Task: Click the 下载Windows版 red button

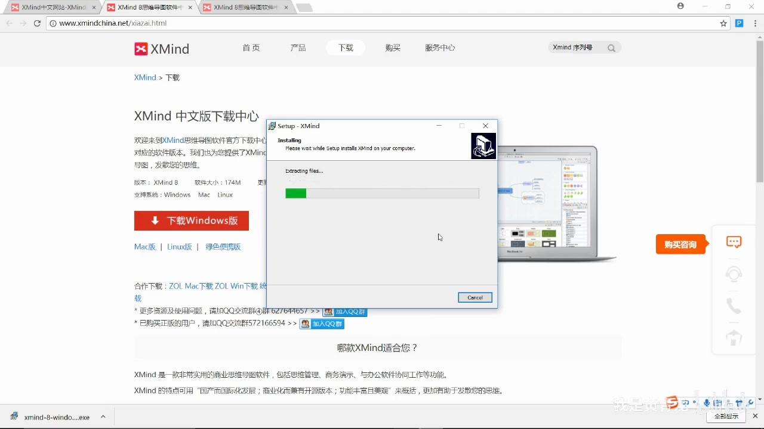Action: coord(192,220)
